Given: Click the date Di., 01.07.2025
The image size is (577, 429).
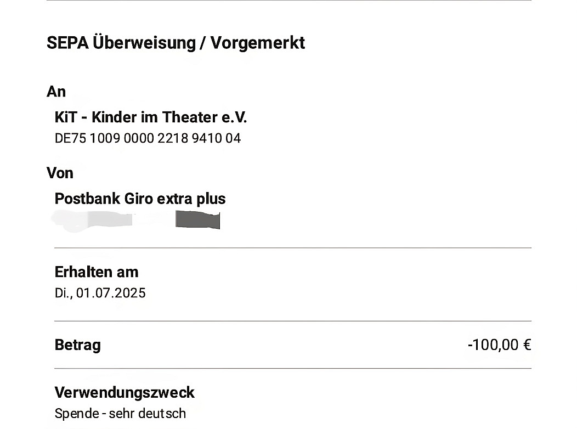Looking at the screenshot, I should pyautogui.click(x=100, y=293).
